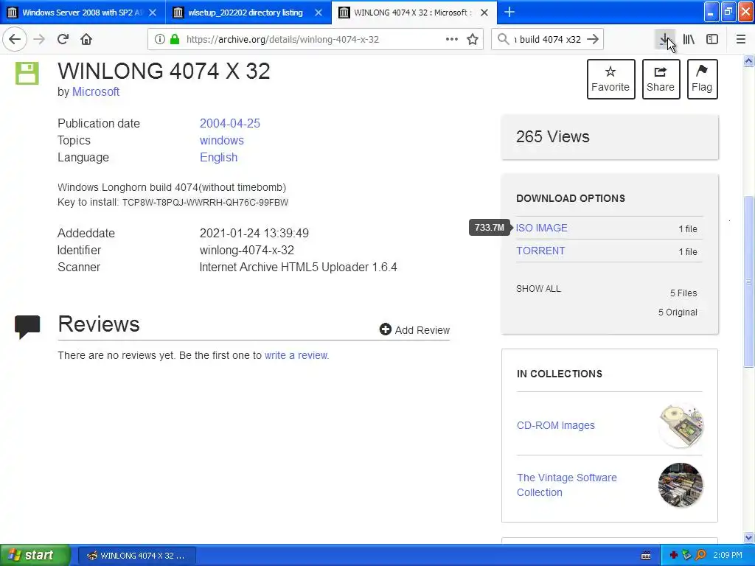Click the search magnifier icon

(x=503, y=40)
